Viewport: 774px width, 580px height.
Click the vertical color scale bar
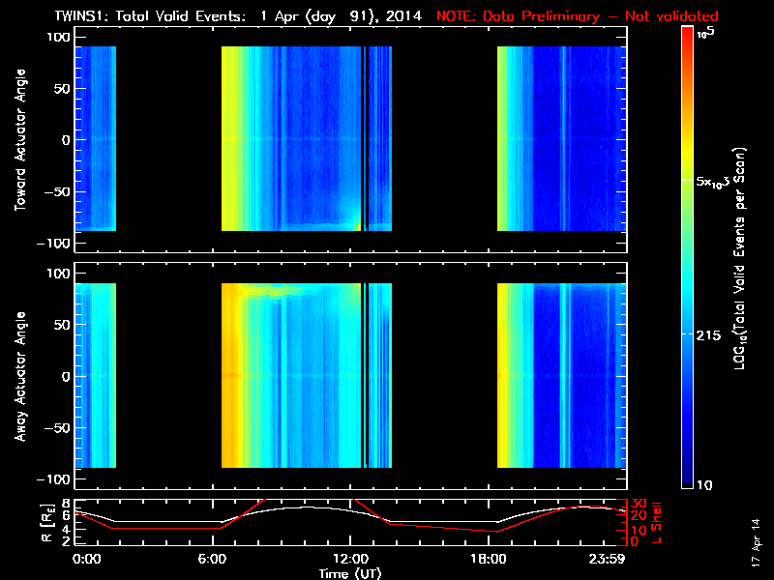pos(687,257)
